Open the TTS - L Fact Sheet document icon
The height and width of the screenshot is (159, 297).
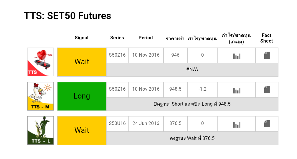(x=267, y=124)
